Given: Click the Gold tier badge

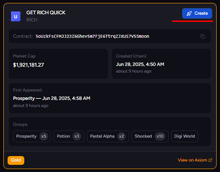Looking at the screenshot, I should coord(16,160).
